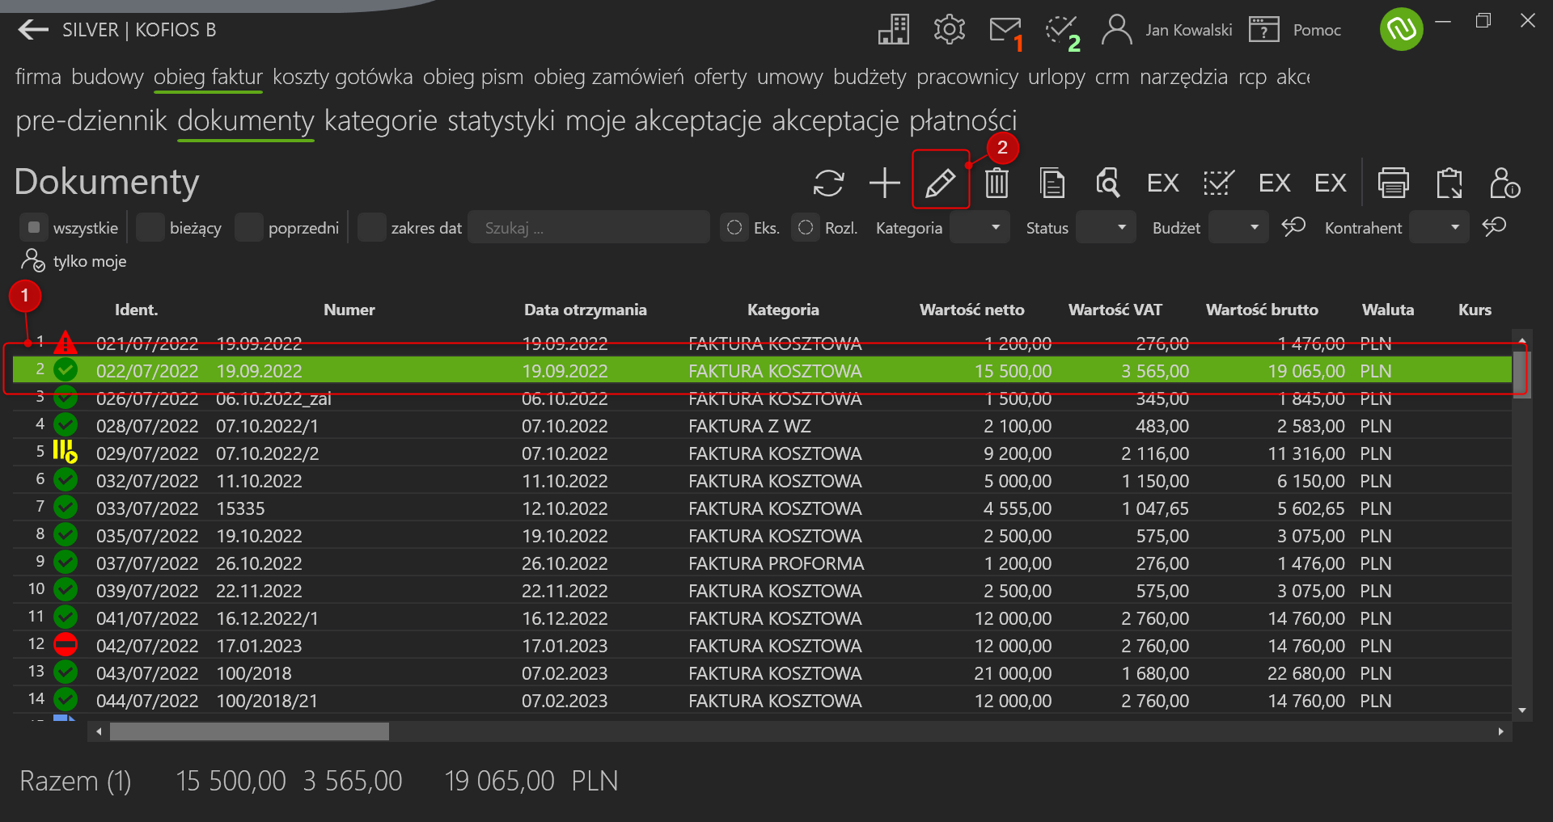Image resolution: width=1553 pixels, height=822 pixels.
Task: Open the obieg pism menu
Action: [473, 77]
